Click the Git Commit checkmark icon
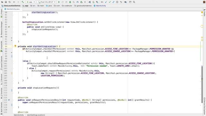The height and width of the screenshot is (116, 206). (x=110, y=2)
